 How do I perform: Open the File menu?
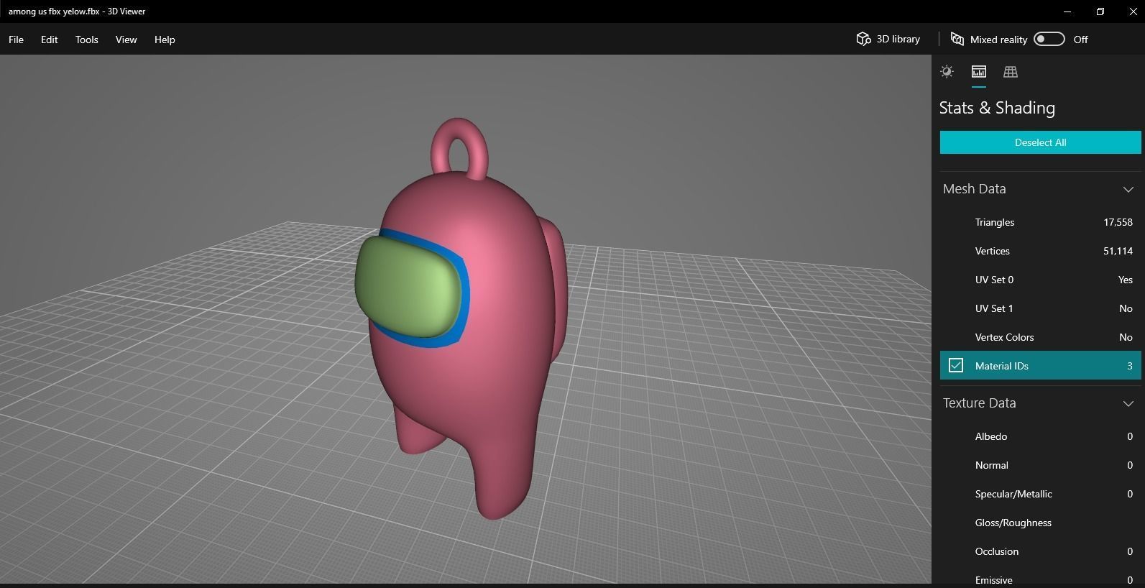[x=16, y=40]
